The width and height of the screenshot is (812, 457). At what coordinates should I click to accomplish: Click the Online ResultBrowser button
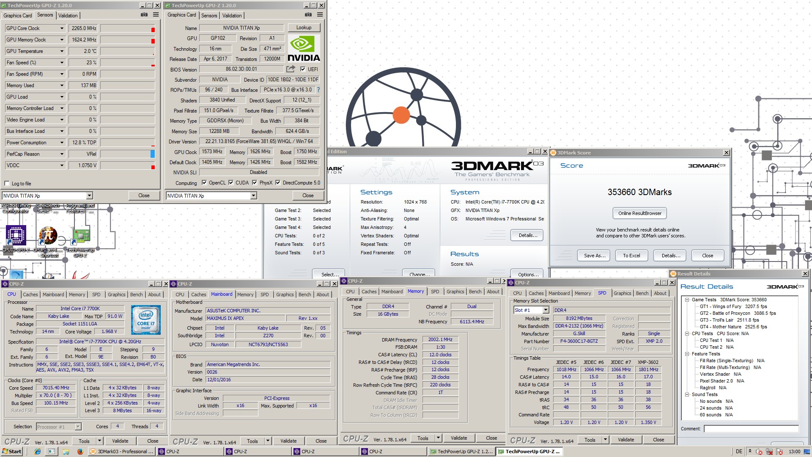(x=639, y=213)
